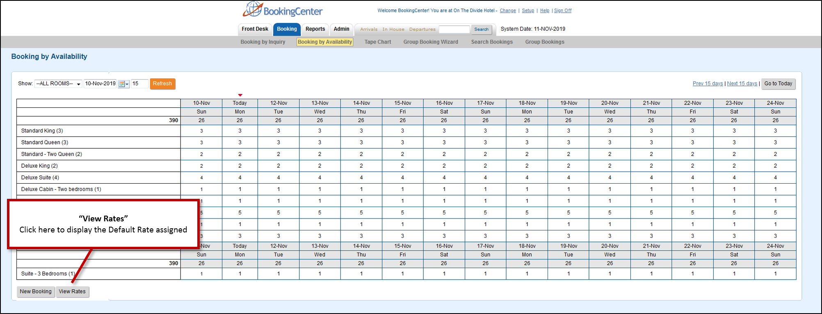This screenshot has height=314, width=822.
Task: Click the BookingCenter logo
Action: pos(283,9)
